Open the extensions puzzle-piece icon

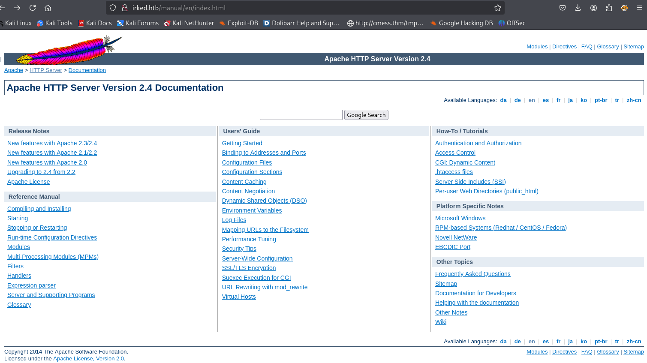click(609, 8)
